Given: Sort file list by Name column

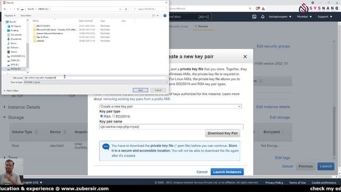Looking at the screenshot, I should [x=36, y=21].
